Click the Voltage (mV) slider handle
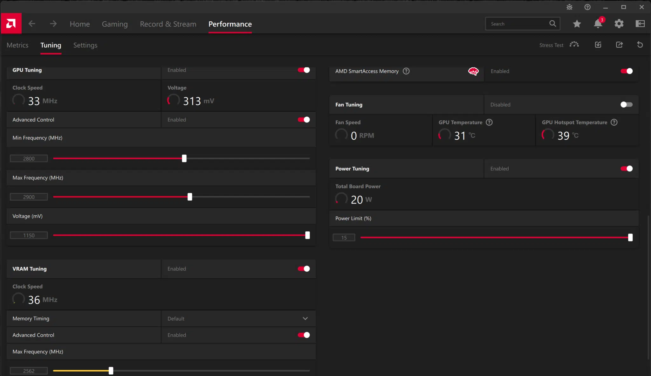This screenshot has height=376, width=651. click(307, 235)
